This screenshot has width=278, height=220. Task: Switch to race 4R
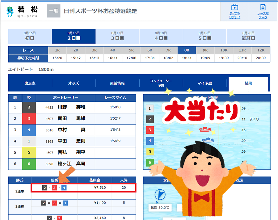[x=113, y=50]
